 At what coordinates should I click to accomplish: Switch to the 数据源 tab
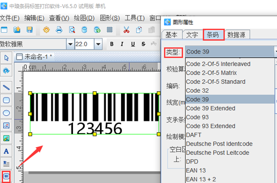coord(236,35)
